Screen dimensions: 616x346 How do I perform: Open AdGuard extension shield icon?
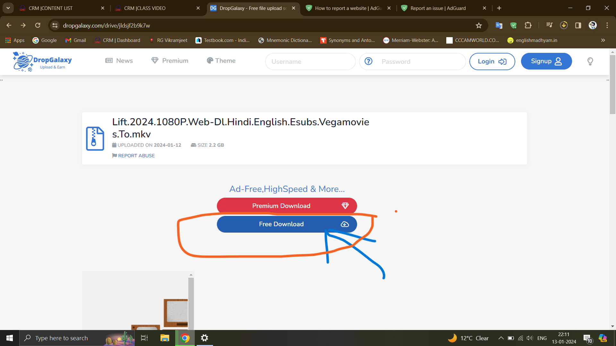[x=513, y=25]
